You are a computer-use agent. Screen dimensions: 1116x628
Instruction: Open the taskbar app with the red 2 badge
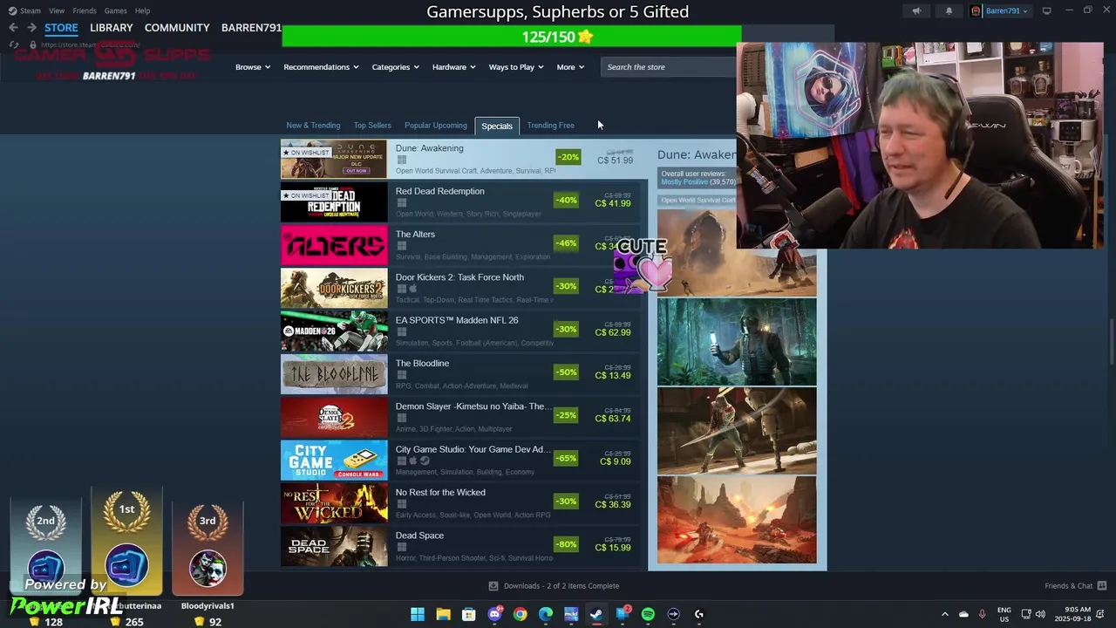point(623,614)
